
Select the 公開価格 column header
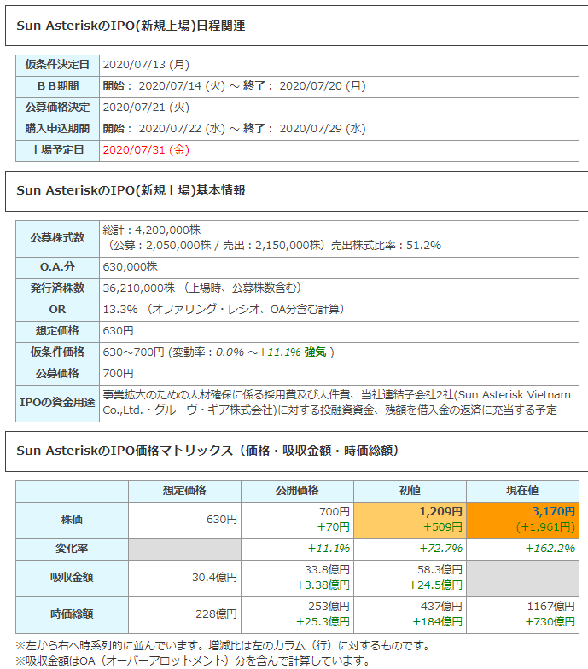[x=297, y=492]
